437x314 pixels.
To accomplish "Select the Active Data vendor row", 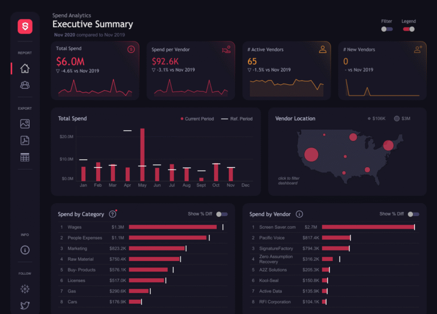I will 334,291.
